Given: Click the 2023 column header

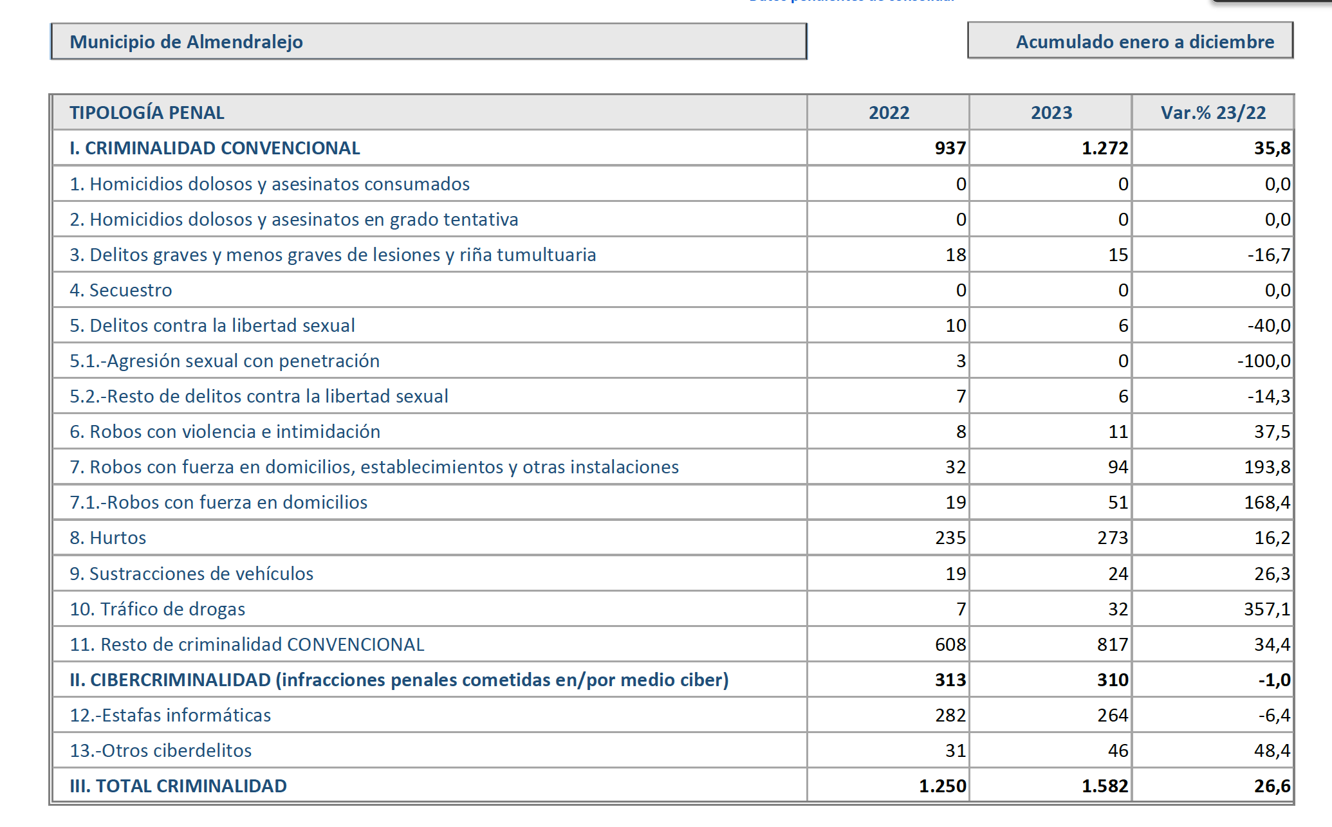Looking at the screenshot, I should pos(1051,113).
